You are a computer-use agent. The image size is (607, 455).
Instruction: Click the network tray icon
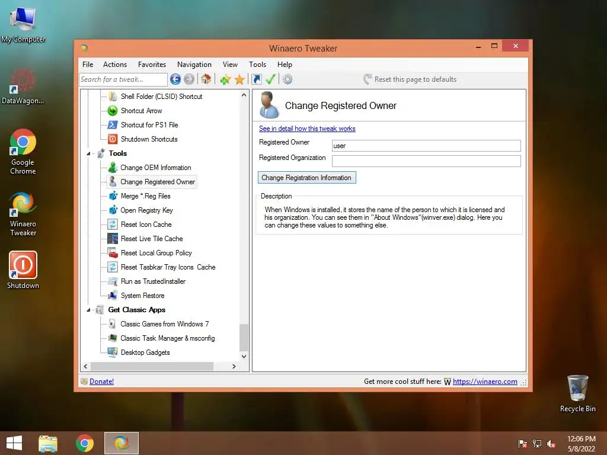537,444
